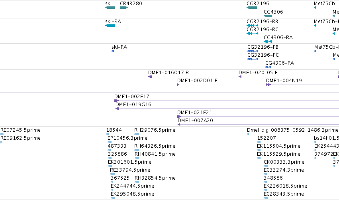Click the light blue glyph under RH29076.5prime

tap(137, 135)
